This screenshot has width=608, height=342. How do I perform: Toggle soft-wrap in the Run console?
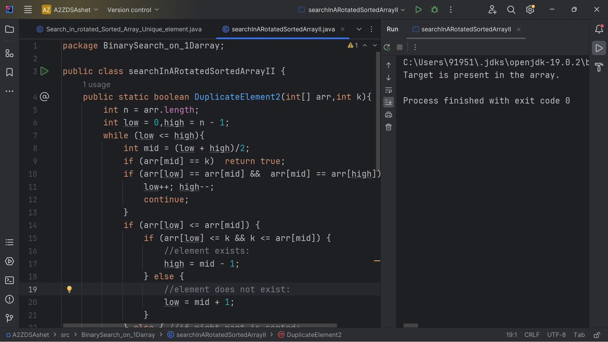(x=388, y=90)
